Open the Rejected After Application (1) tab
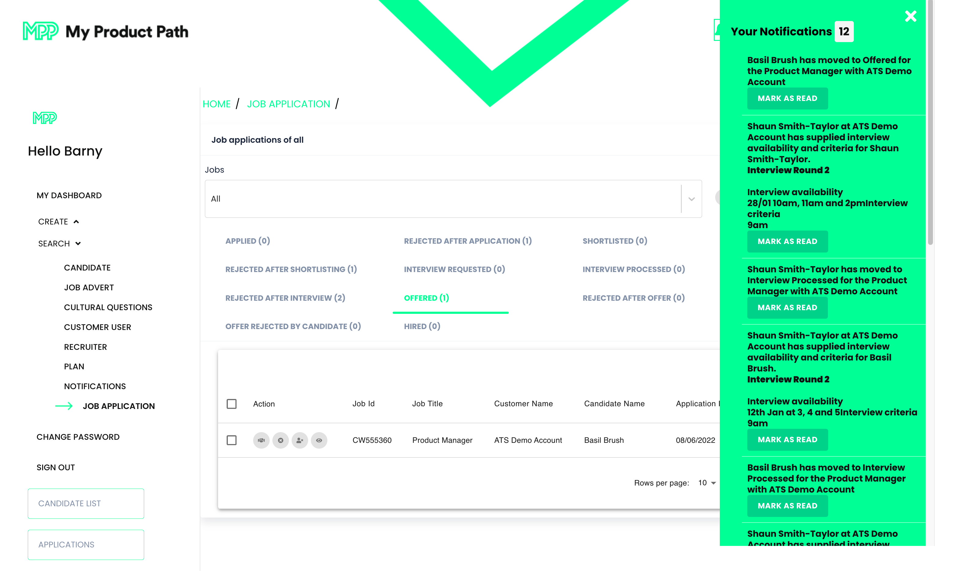The image size is (965, 588). coord(468,241)
